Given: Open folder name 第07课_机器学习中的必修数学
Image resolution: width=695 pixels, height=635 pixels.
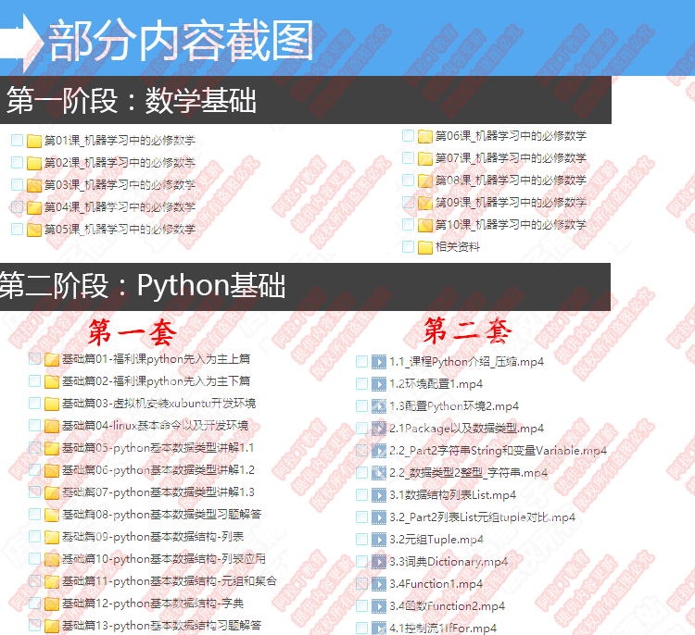Looking at the screenshot, I should (511, 158).
